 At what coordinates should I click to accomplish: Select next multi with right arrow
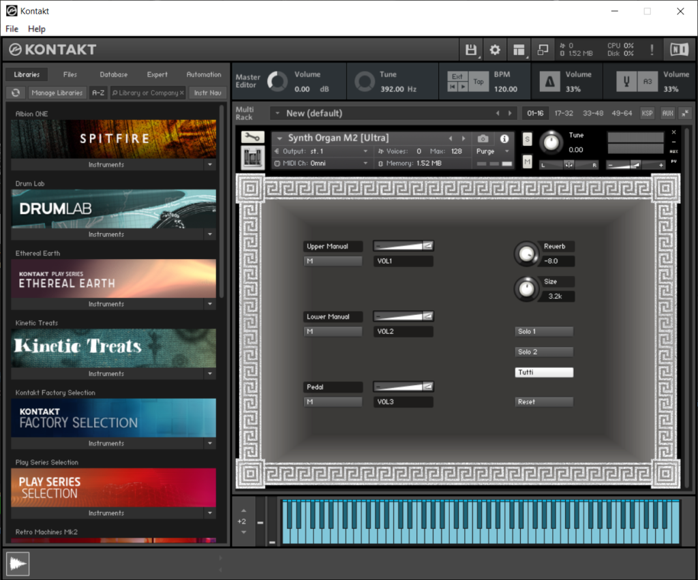tap(510, 113)
